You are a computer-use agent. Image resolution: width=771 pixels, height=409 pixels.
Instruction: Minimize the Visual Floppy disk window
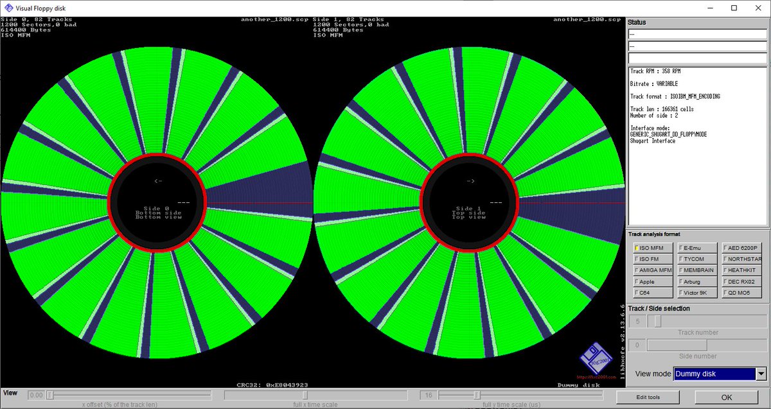click(711, 8)
